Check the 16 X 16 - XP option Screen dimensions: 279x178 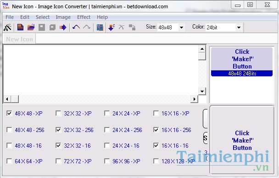coord(156,113)
